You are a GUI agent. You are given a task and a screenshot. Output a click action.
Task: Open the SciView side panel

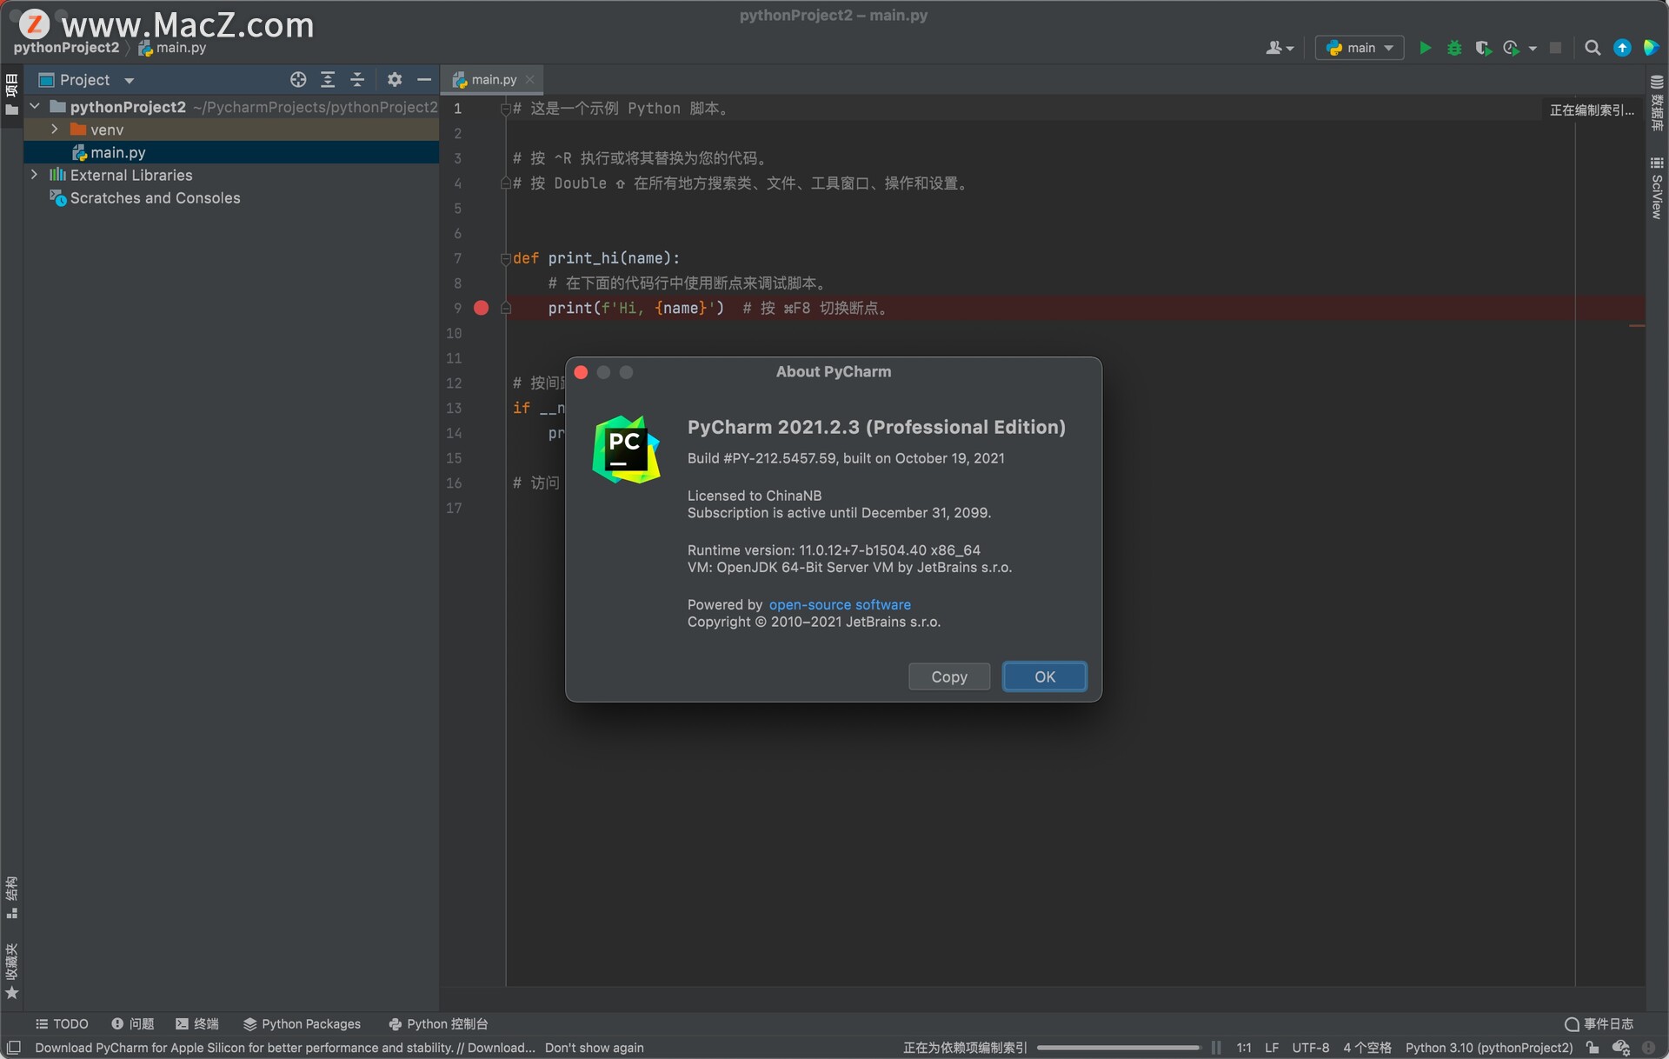(1657, 188)
